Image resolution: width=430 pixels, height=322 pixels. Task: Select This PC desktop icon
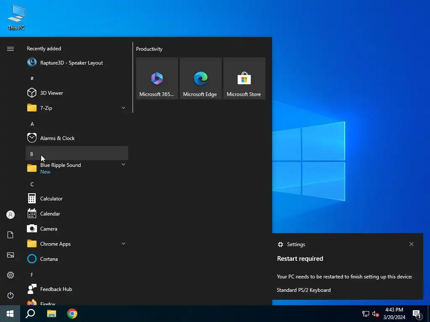coord(16,18)
